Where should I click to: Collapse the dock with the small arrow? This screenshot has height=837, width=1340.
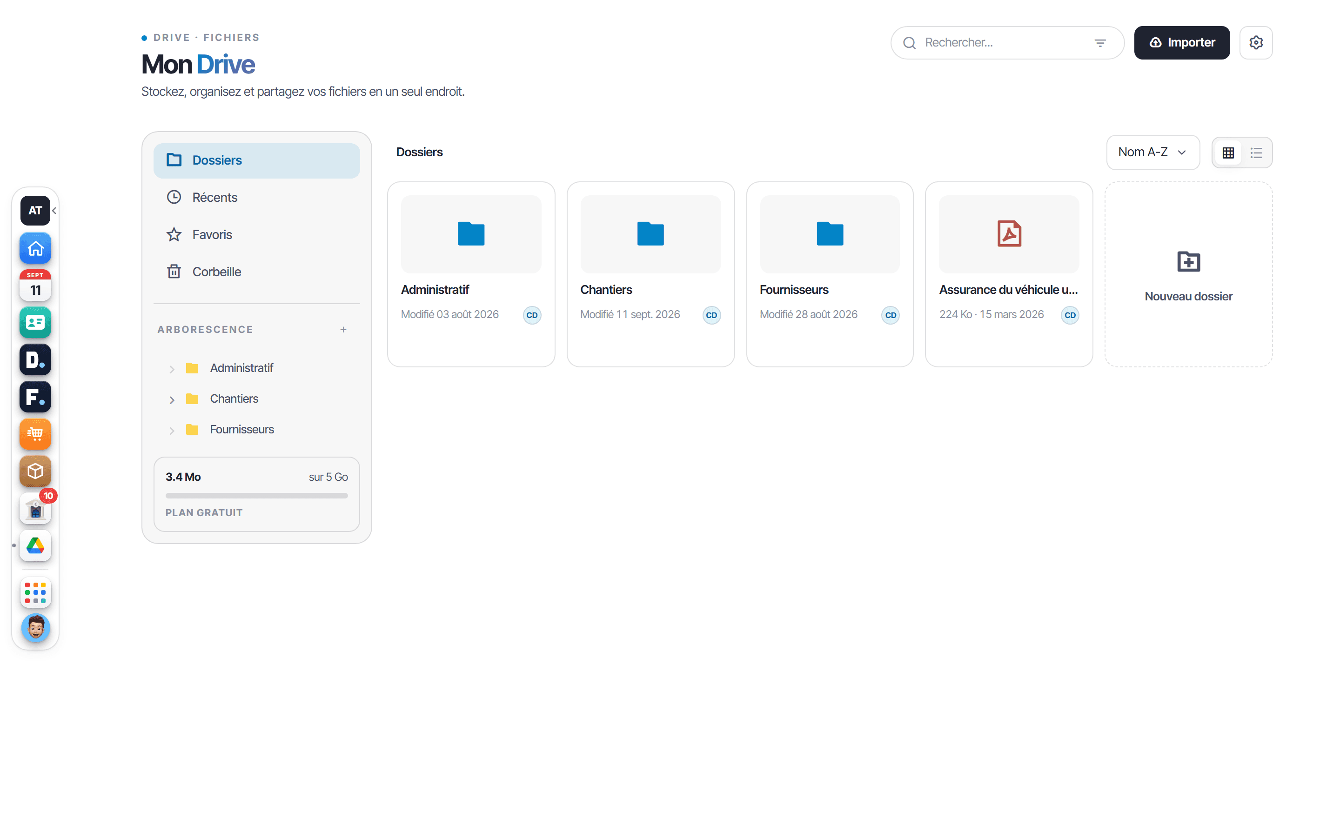[x=54, y=210]
